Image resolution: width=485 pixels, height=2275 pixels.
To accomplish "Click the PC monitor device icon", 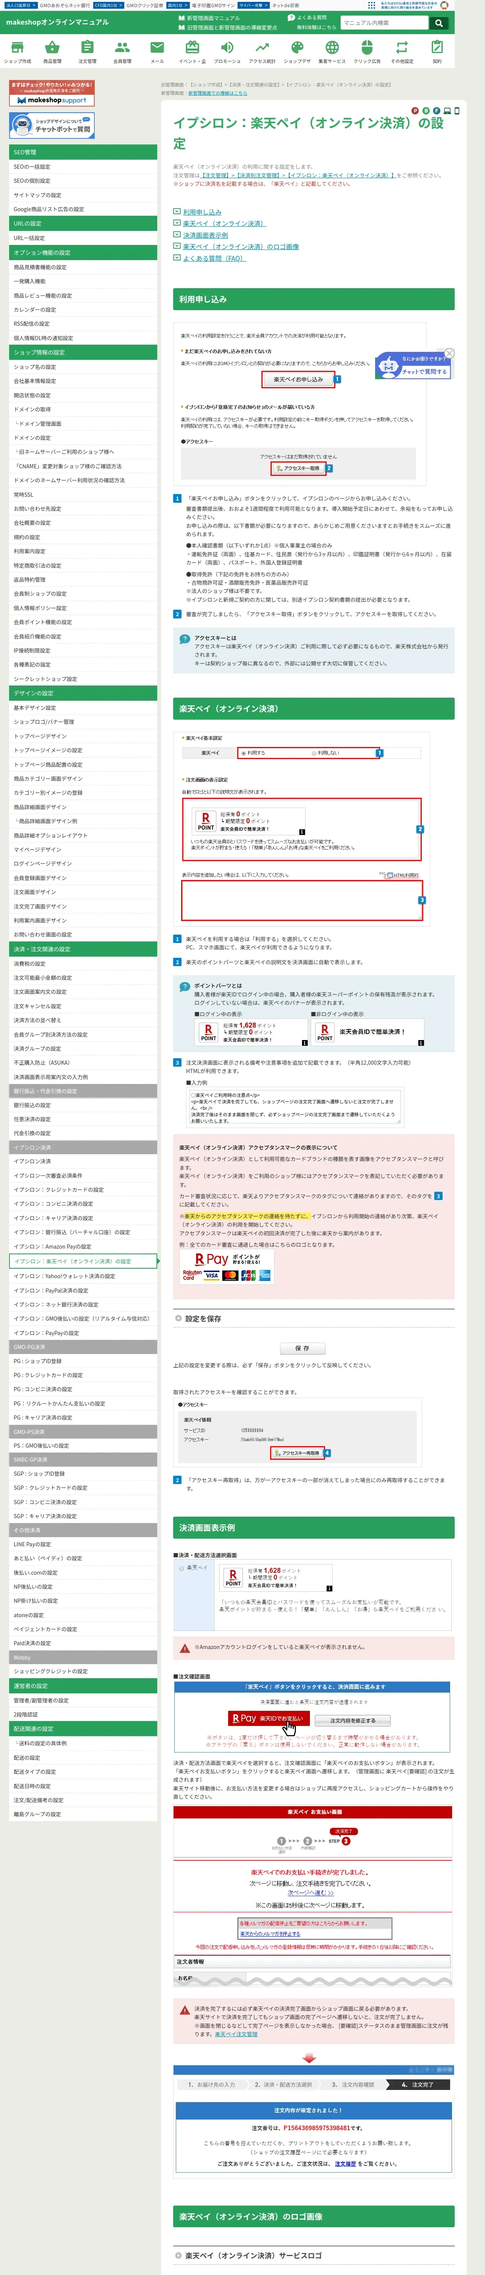I will (446, 111).
